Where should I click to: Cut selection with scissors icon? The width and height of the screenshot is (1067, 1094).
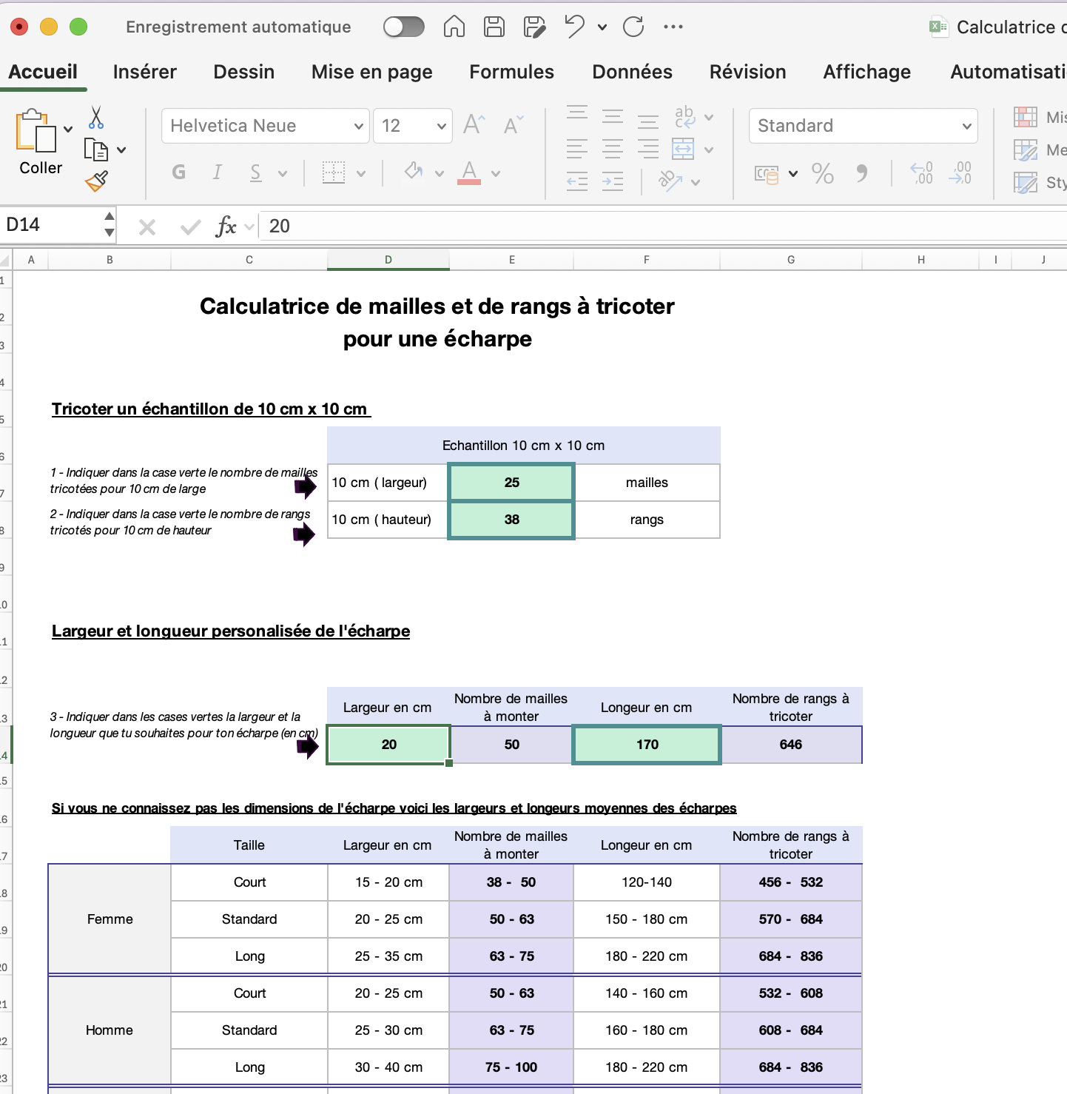click(96, 117)
